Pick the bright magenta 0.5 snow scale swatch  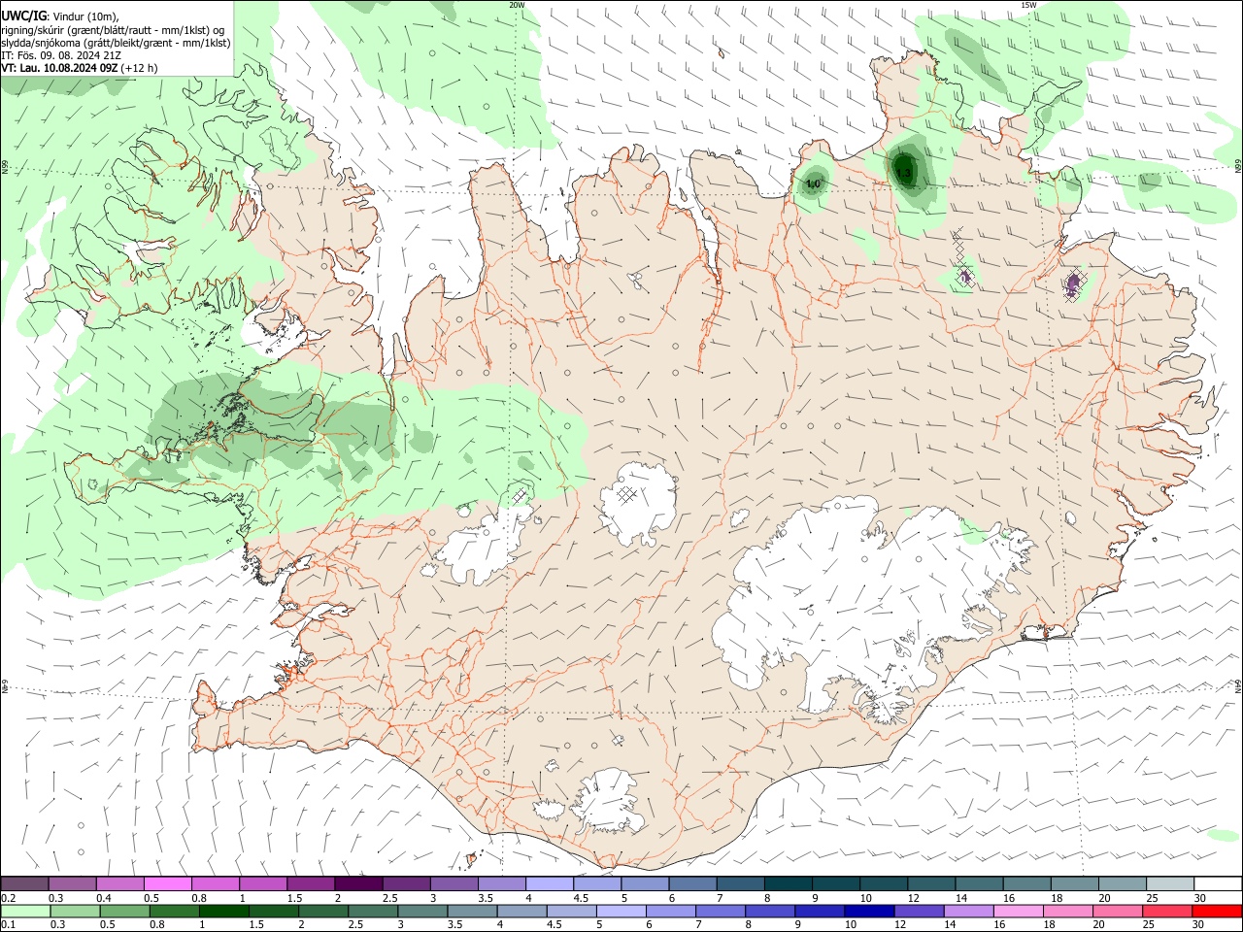pos(167,884)
